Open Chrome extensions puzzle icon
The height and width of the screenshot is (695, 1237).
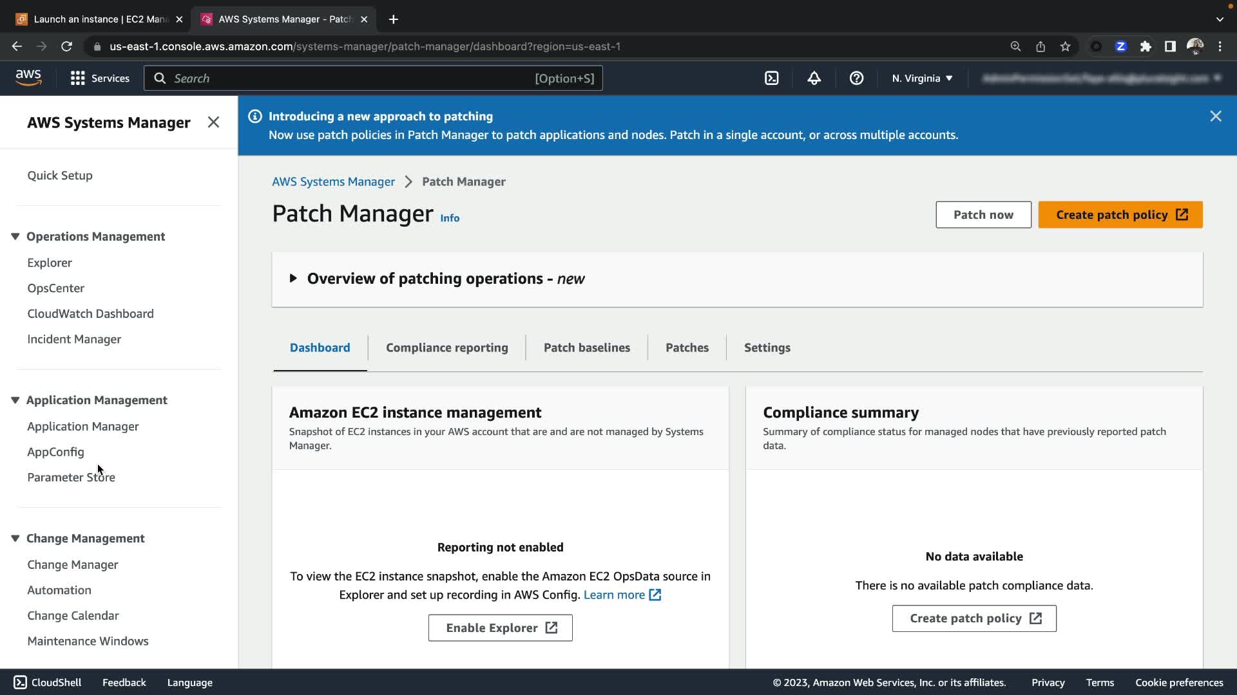click(1146, 46)
